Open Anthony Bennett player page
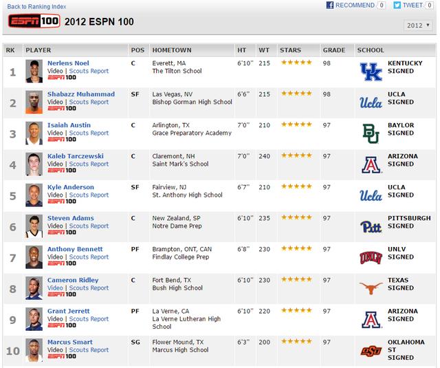 point(75,249)
